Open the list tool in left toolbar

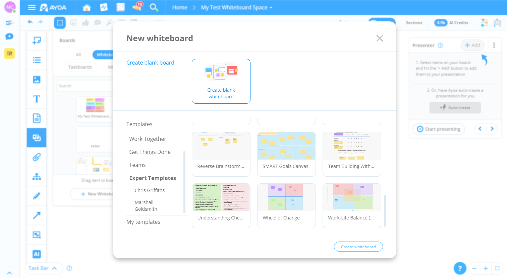tap(37, 60)
